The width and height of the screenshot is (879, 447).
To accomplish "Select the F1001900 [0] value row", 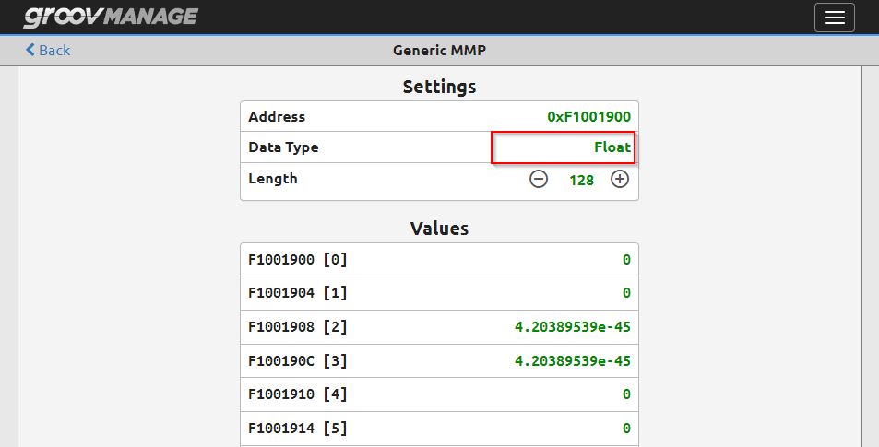I will (439, 259).
